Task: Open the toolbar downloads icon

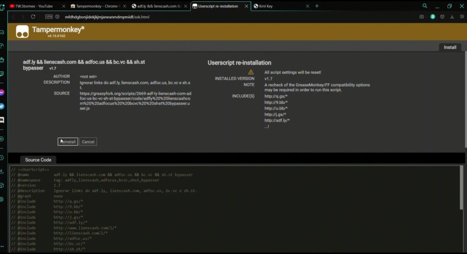Action: click(x=452, y=17)
